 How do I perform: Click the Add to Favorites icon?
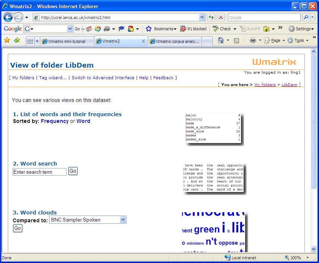17,40
